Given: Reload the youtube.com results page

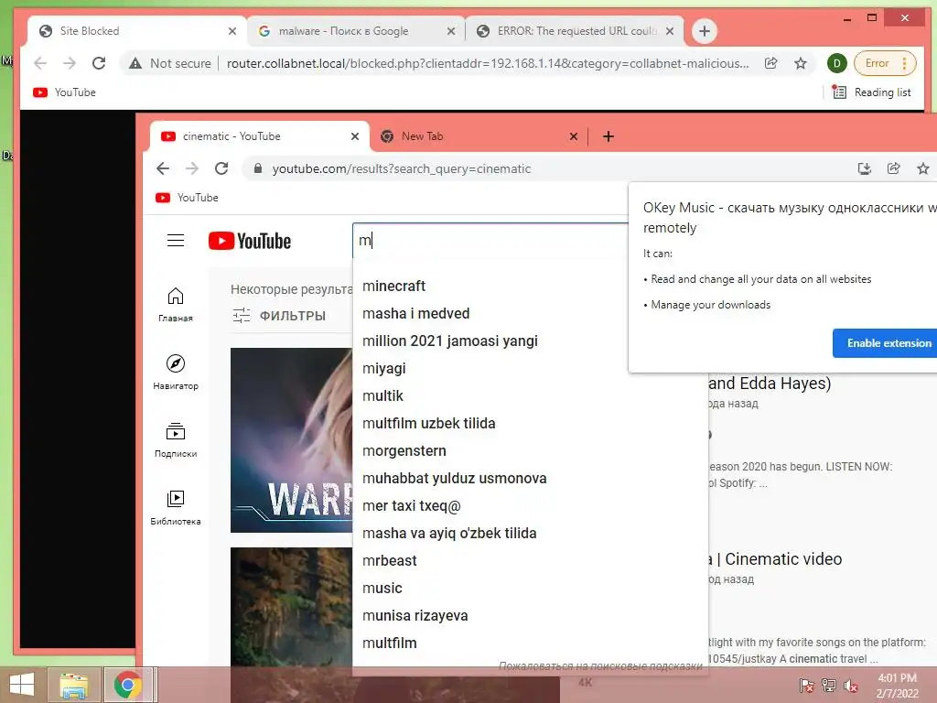Looking at the screenshot, I should pyautogui.click(x=221, y=168).
